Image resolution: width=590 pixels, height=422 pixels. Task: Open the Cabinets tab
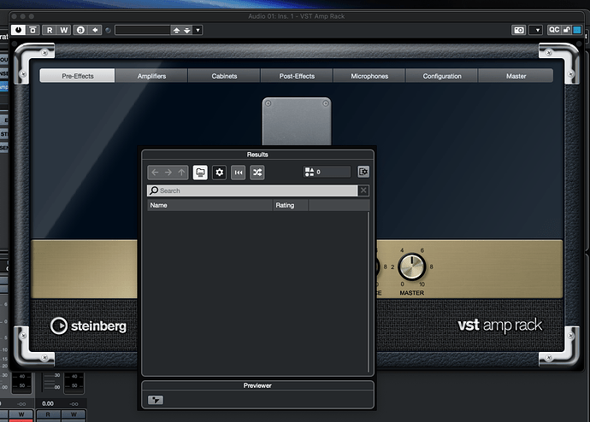224,76
